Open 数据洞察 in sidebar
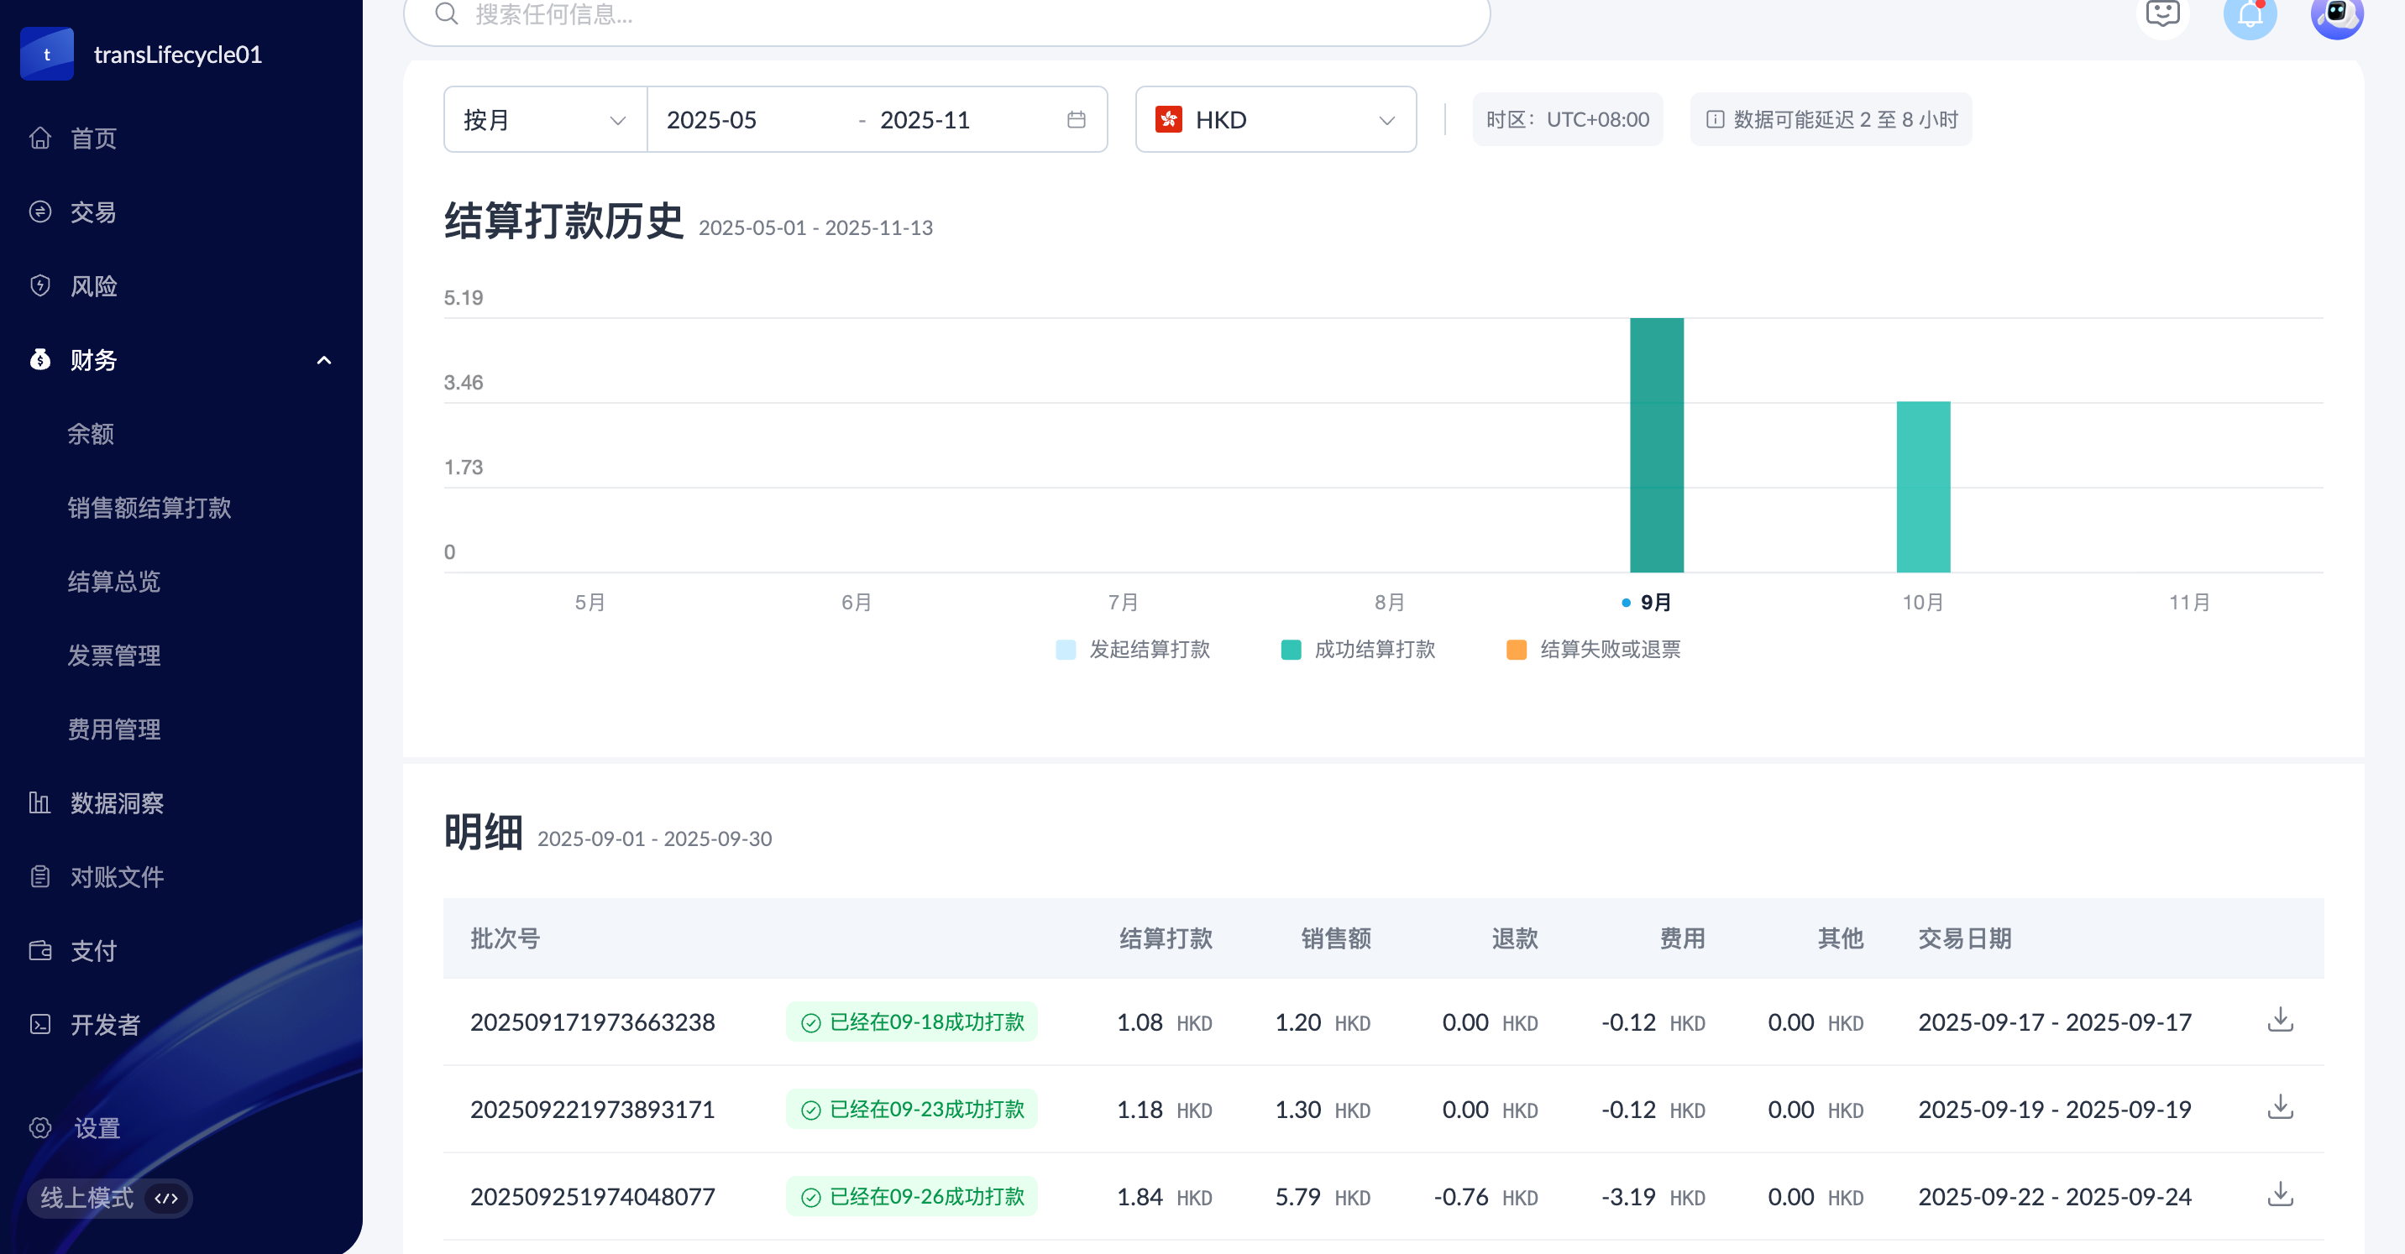Image resolution: width=2405 pixels, height=1254 pixels. [117, 802]
